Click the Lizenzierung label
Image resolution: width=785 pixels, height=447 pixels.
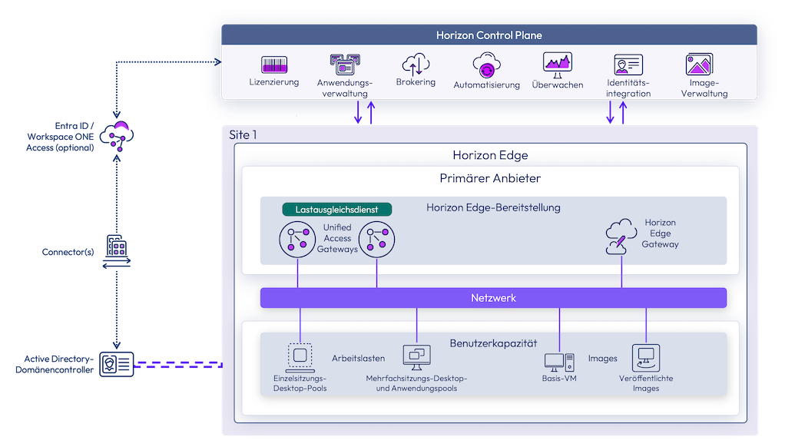(274, 82)
